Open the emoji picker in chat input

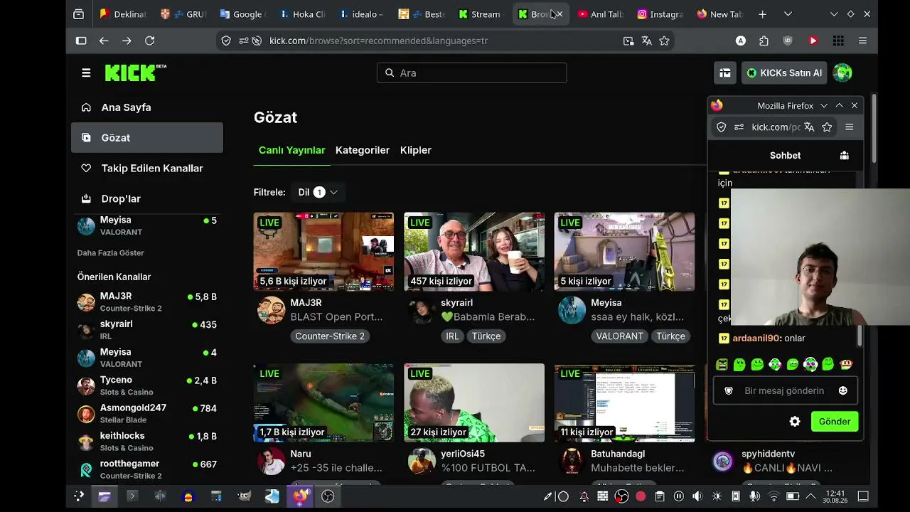[843, 390]
